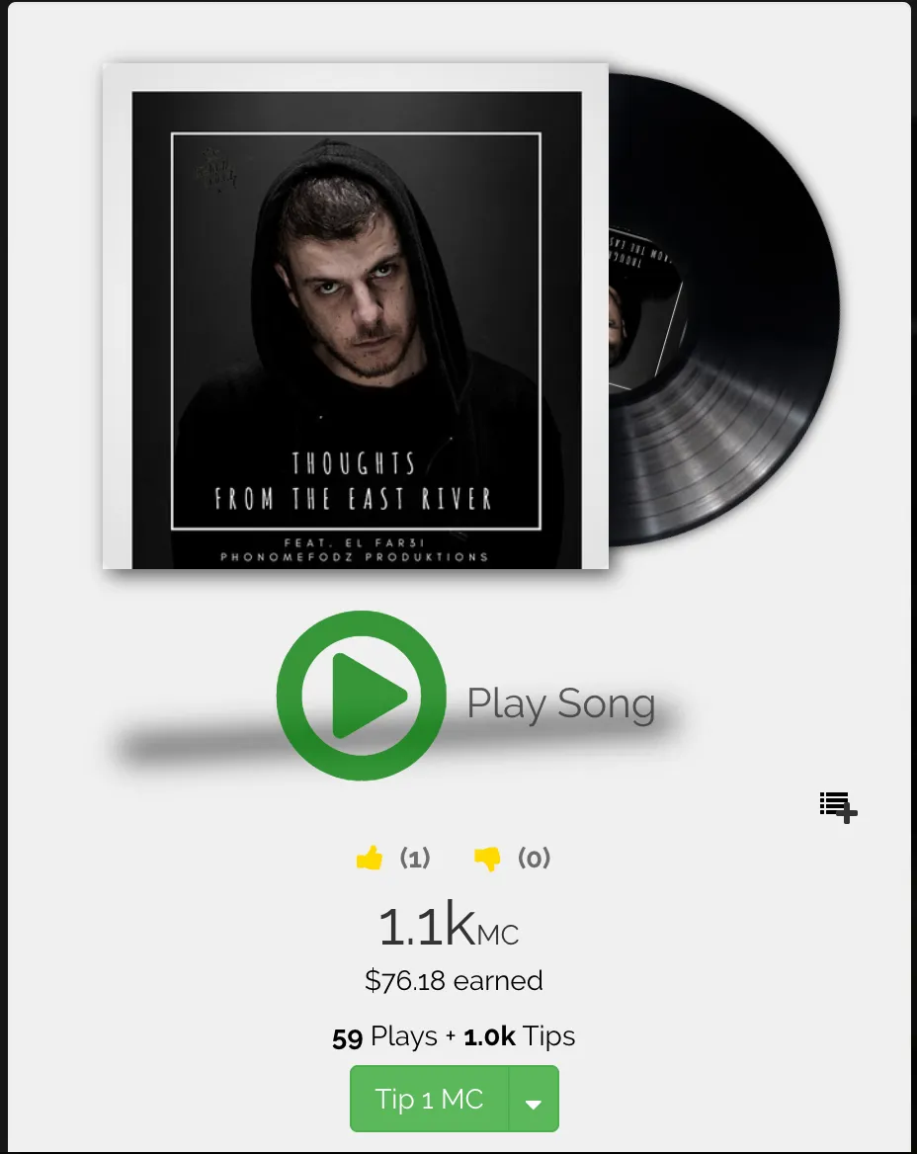Give the song a thumbs up
This screenshot has height=1154, width=917.
370,859
